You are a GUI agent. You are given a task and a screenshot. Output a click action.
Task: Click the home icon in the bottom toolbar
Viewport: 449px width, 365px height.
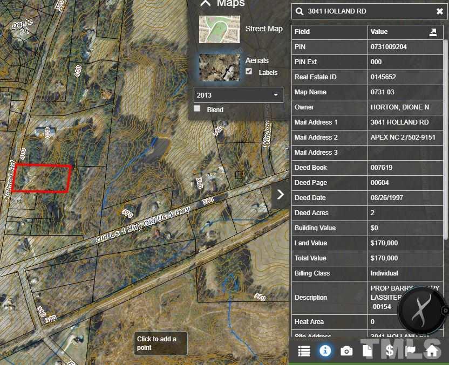[x=432, y=350]
